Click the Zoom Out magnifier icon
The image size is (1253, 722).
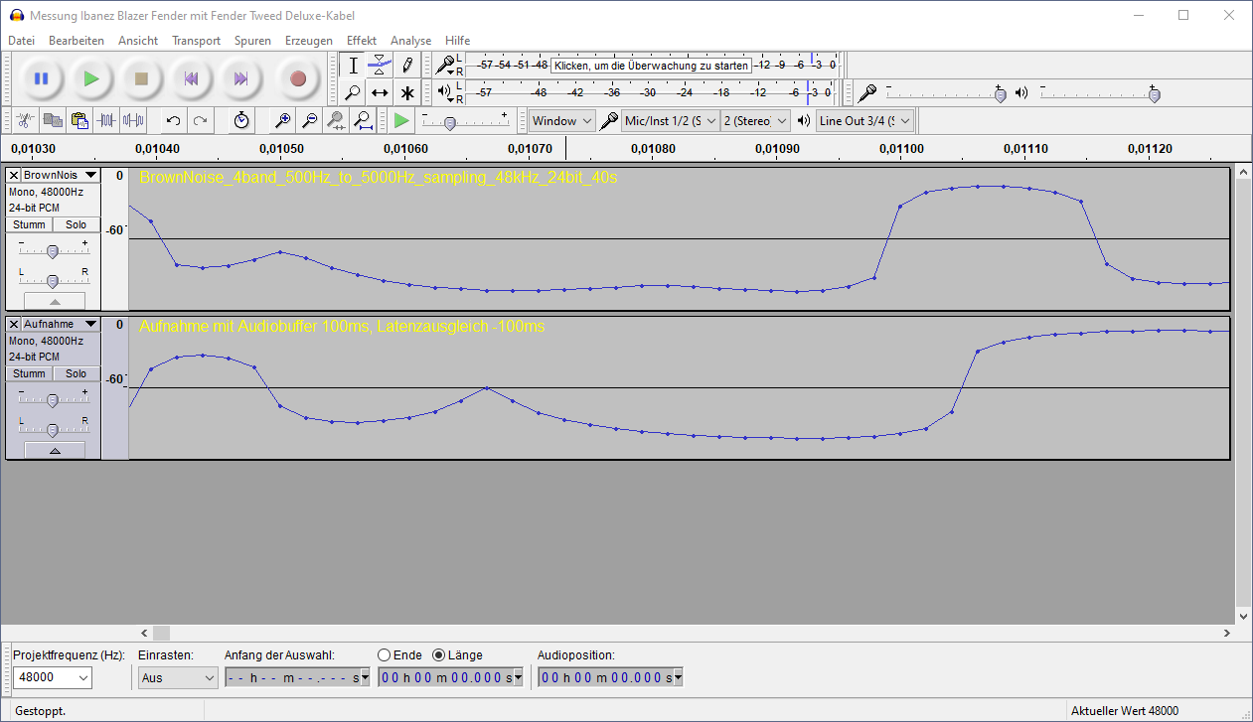click(310, 120)
